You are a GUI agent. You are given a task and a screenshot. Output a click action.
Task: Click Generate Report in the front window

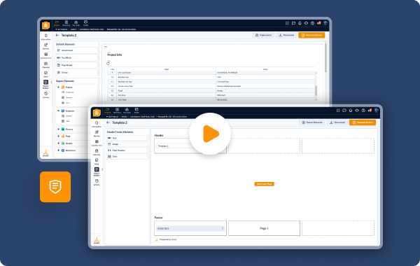pyautogui.click(x=363, y=122)
